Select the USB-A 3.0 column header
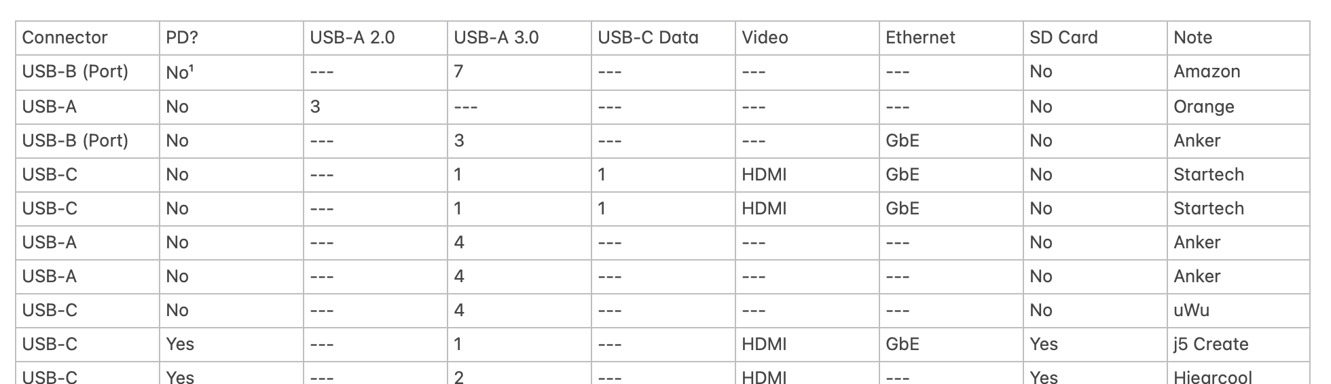 496,37
